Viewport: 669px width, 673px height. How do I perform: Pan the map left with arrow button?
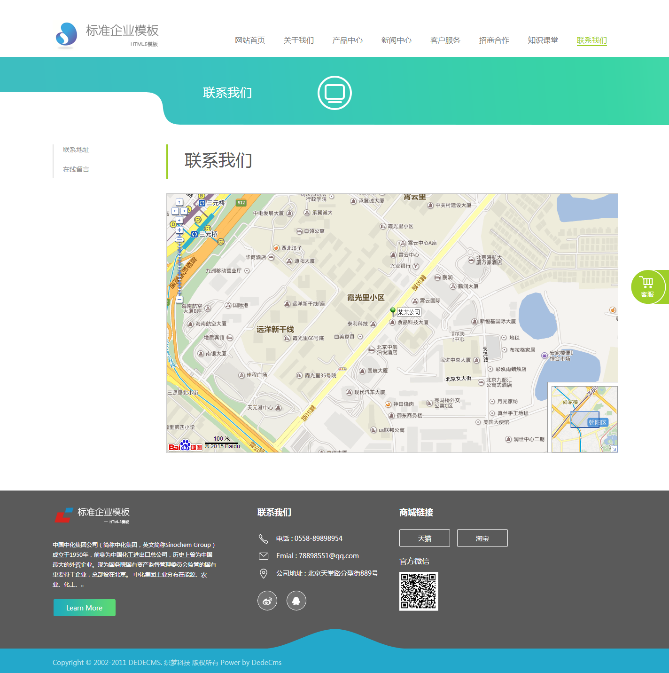[x=175, y=211]
